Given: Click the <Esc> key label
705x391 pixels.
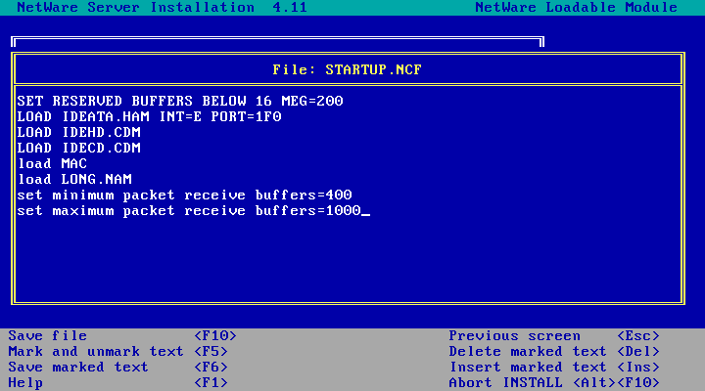Looking at the screenshot, I should tap(638, 336).
